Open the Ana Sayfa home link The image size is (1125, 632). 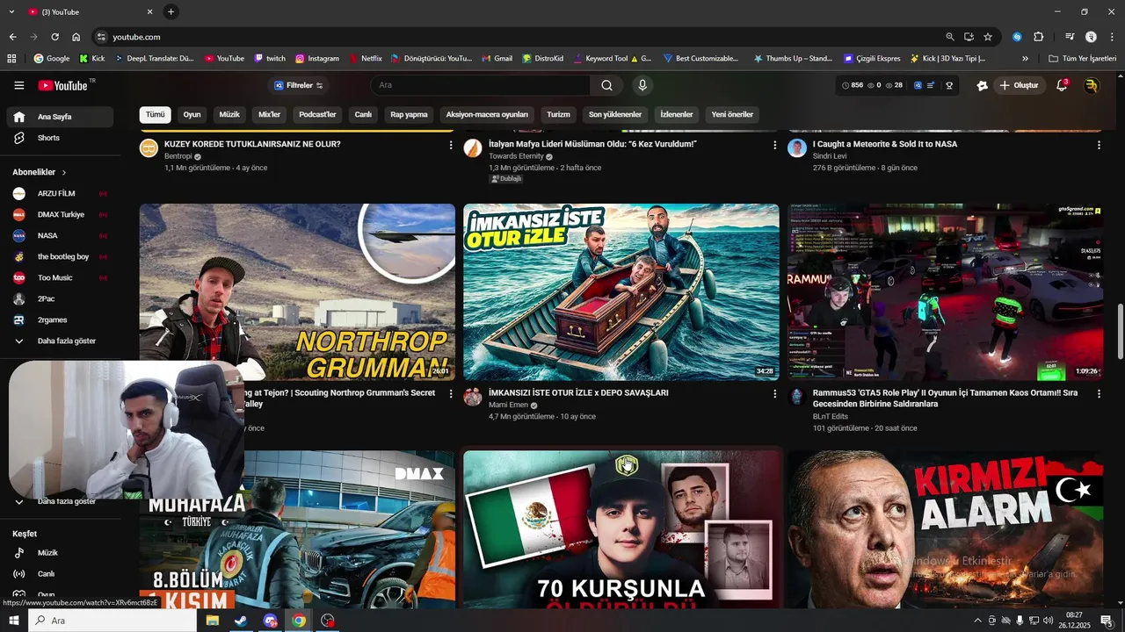61,117
